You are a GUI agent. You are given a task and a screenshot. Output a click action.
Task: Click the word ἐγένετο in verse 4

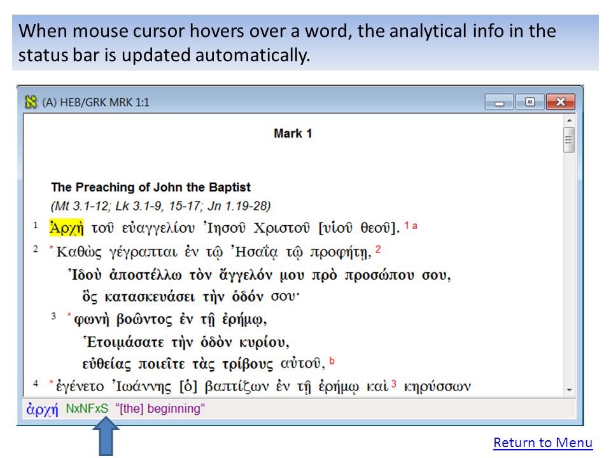(x=80, y=386)
